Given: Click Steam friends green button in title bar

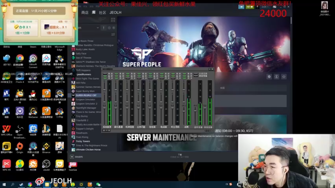Looking at the screenshot, I should pos(250,7).
